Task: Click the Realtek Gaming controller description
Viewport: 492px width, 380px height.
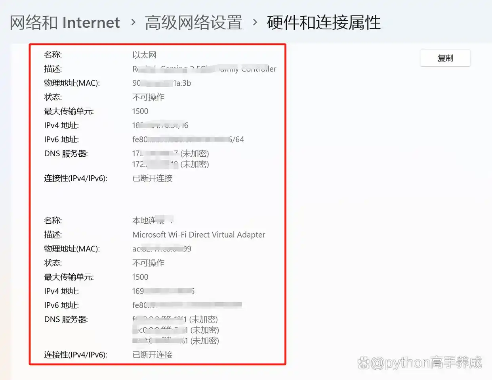Action: (x=204, y=69)
